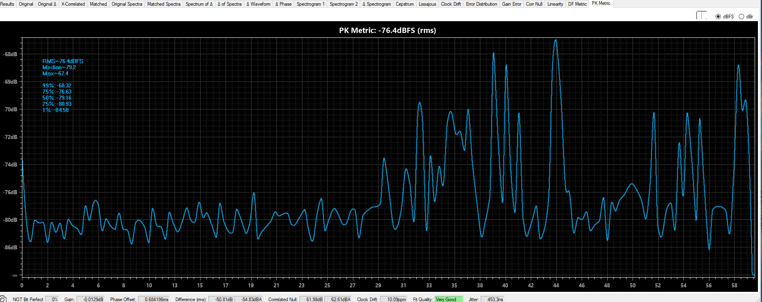Open the Δ of Spectra tab
The height and width of the screenshot is (302, 762).
tap(230, 4)
